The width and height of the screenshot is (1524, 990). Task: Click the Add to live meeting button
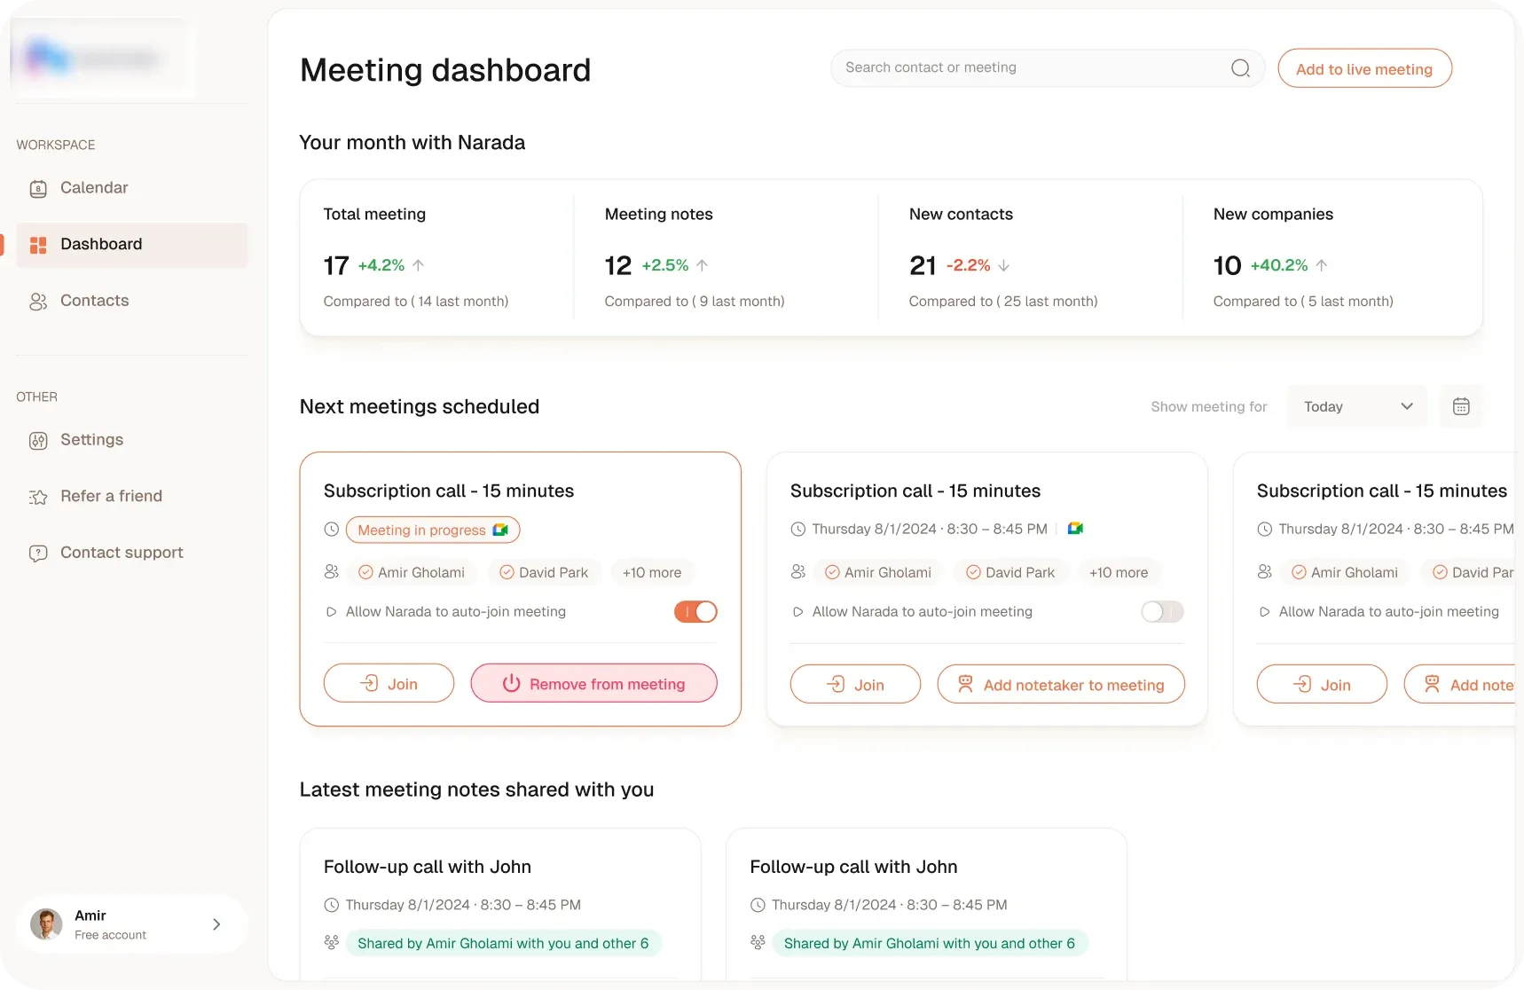[1363, 69]
